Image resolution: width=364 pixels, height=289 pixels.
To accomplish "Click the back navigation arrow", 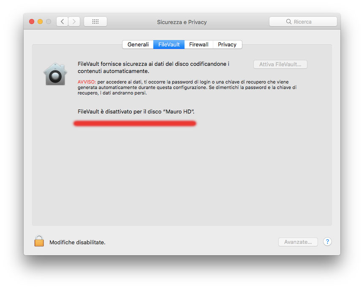I will click(62, 22).
